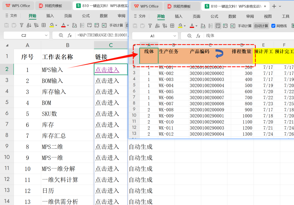Image resolution: width=294 pixels, height=205 pixels.
Task: Click the filter funnel icon in left window
Action: click(x=22, y=25)
